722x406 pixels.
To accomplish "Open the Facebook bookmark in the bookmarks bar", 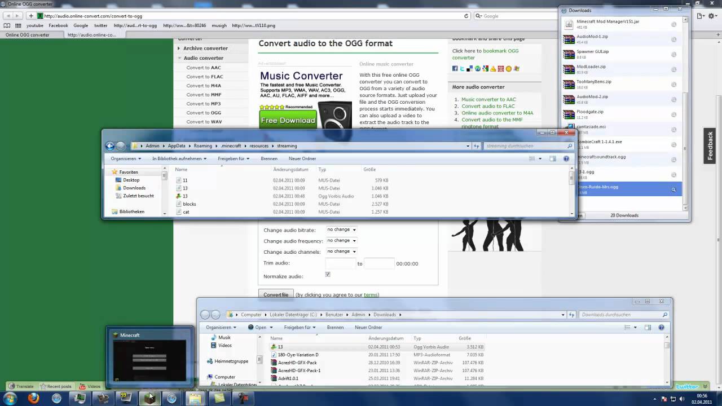I will point(58,25).
